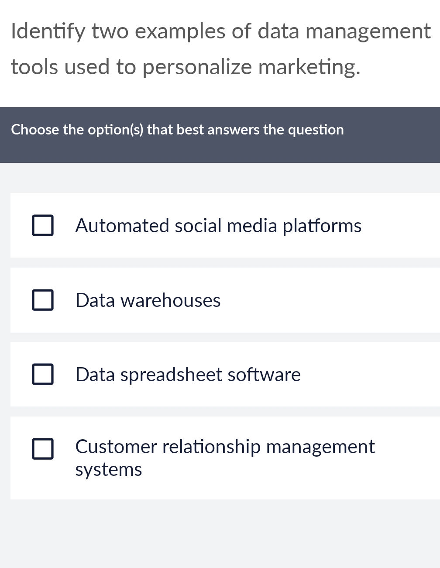Click the Automated social media platforms option row
This screenshot has height=568, width=440.
tap(218, 225)
